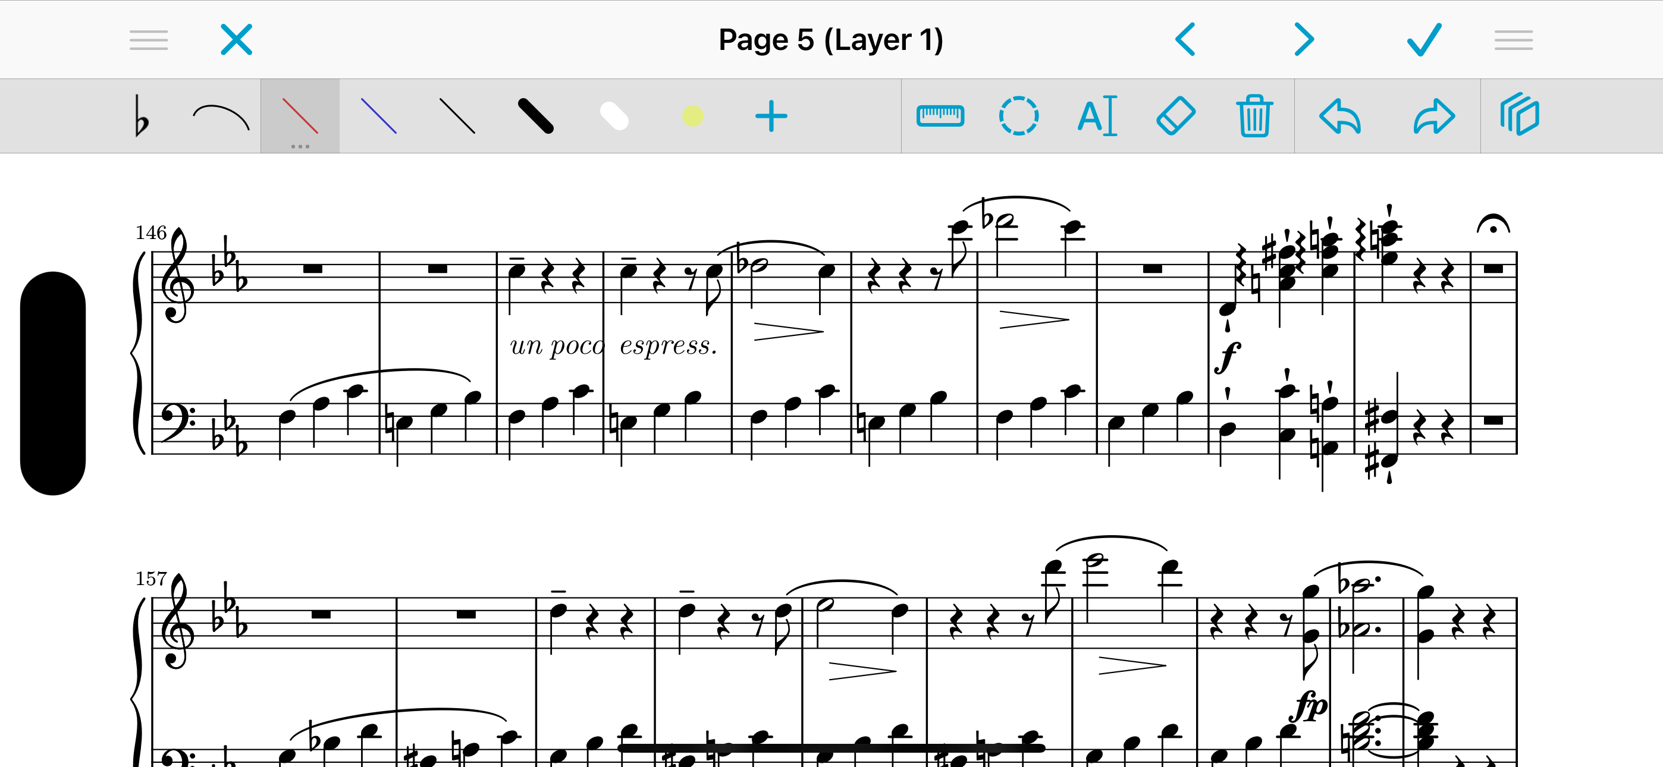Viewport: 1663px width, 767px height.
Task: Add a new pen preset with plus
Action: 771,117
